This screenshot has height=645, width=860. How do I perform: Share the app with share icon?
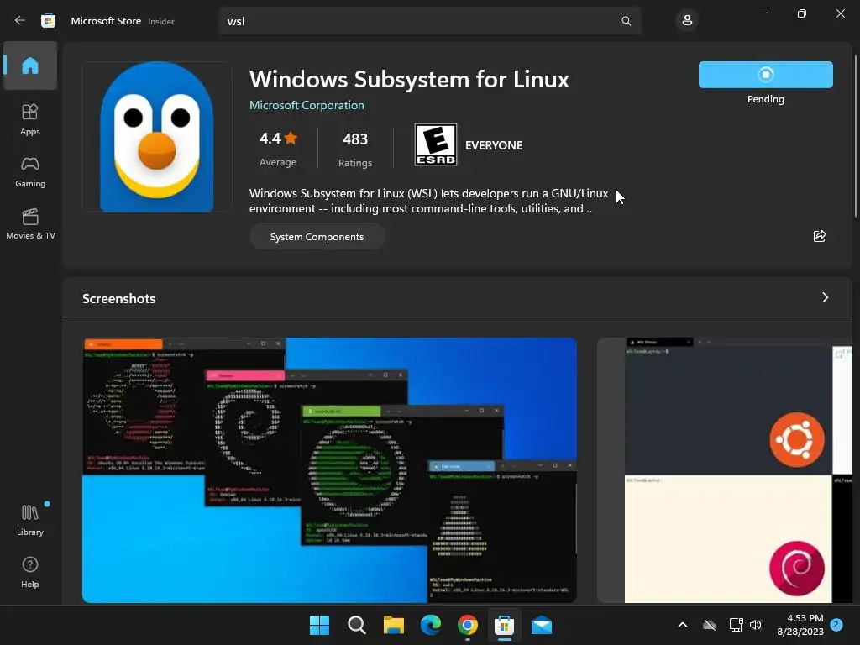coord(820,236)
